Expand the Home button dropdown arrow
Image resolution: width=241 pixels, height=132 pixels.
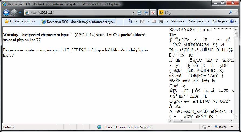point(136,22)
